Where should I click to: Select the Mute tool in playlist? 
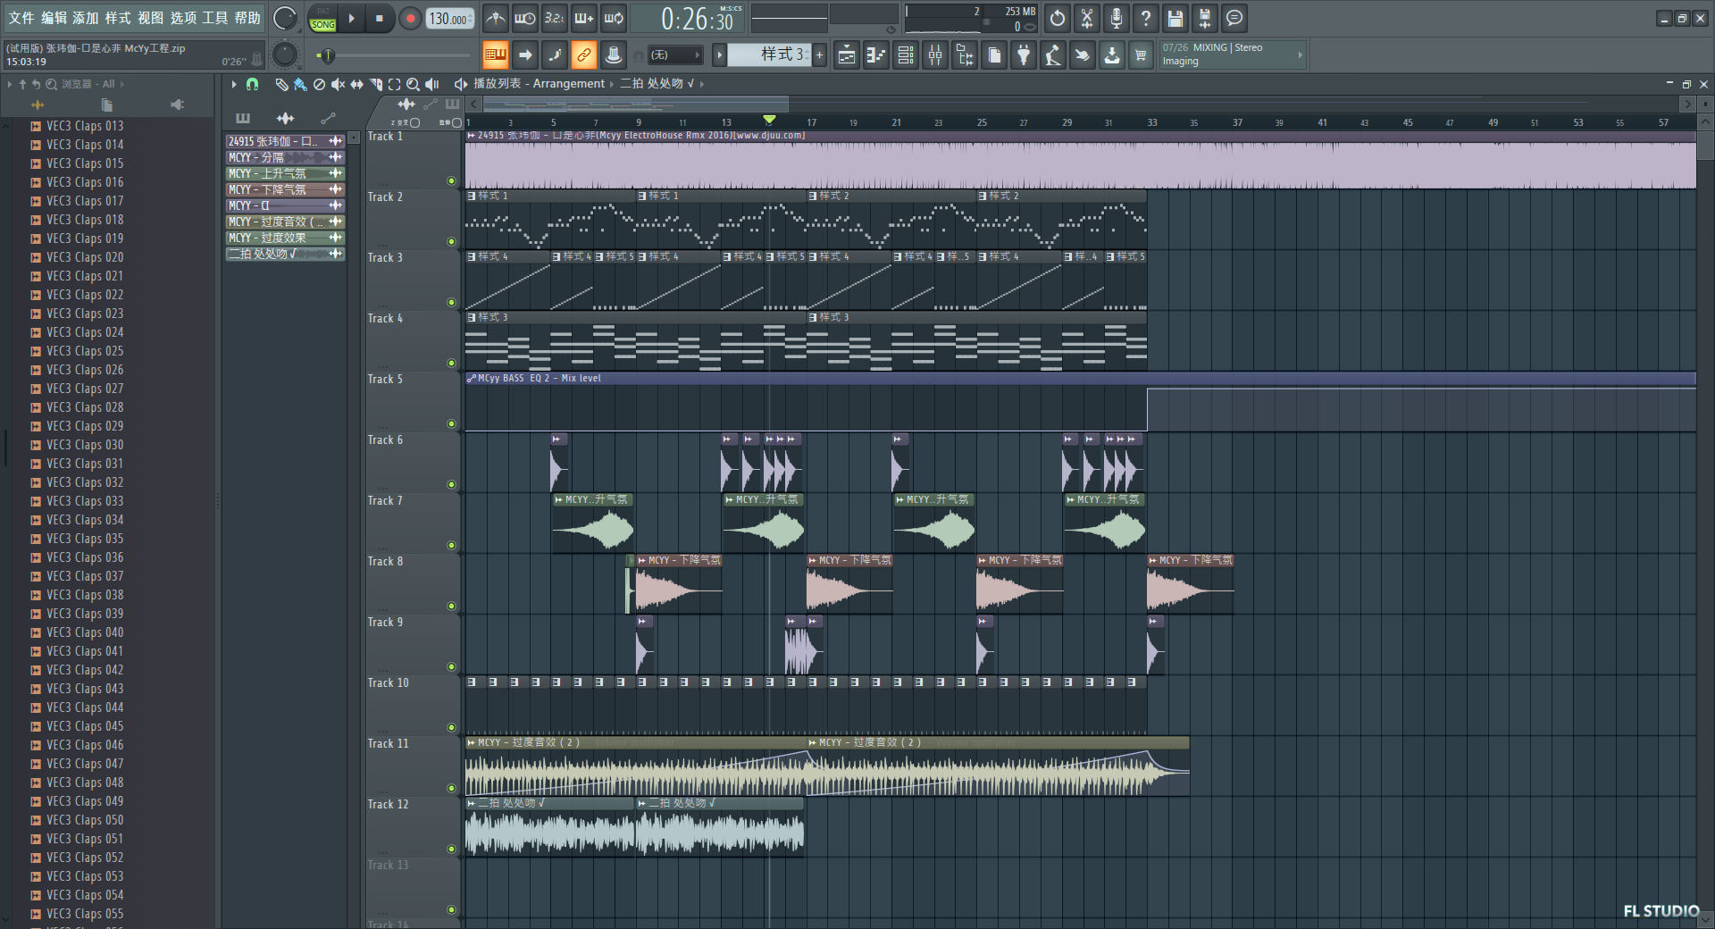click(x=338, y=84)
